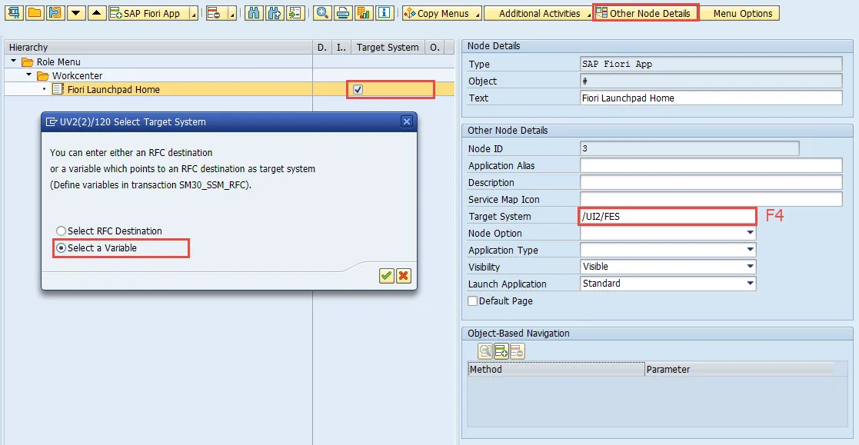Viewport: 859px width, 445px height.
Task: Move node down with black down arrow
Action: (76, 13)
